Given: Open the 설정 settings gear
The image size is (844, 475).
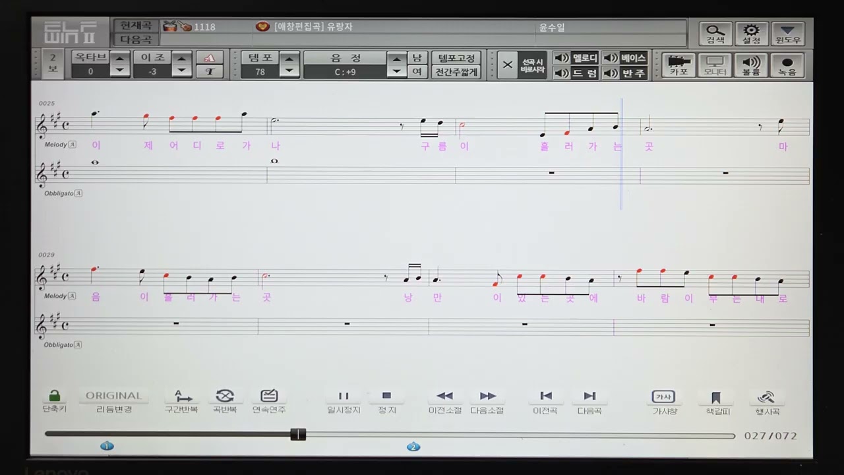Looking at the screenshot, I should pos(752,33).
